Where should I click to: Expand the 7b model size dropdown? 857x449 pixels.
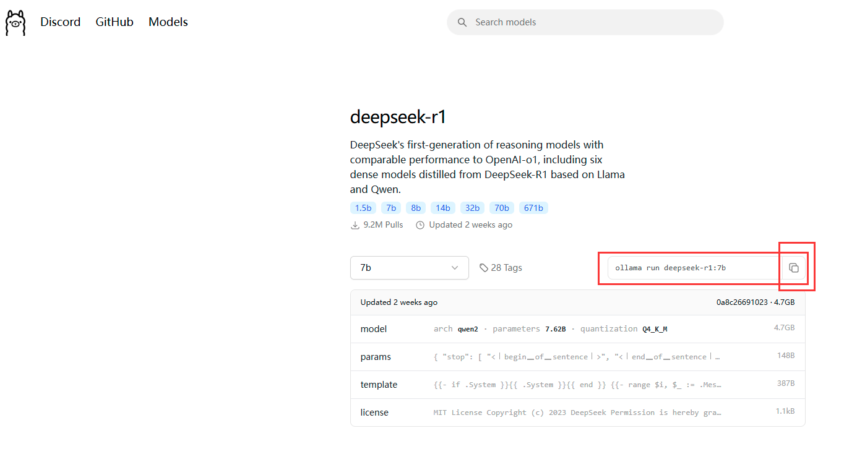click(409, 268)
